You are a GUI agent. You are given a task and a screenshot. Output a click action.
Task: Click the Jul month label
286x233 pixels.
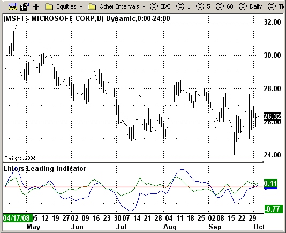tap(121, 227)
